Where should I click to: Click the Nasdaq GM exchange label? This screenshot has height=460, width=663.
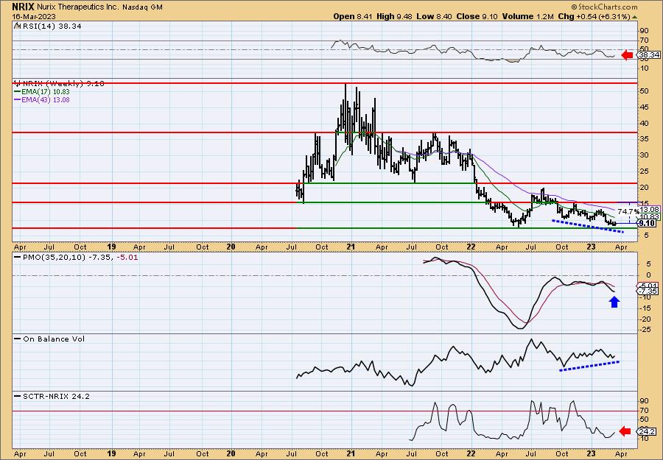(141, 7)
